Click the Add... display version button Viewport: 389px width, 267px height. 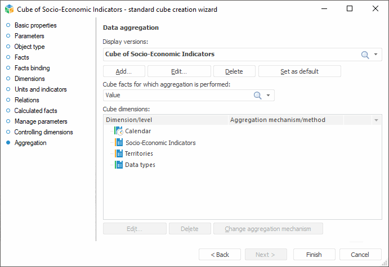[x=124, y=71]
